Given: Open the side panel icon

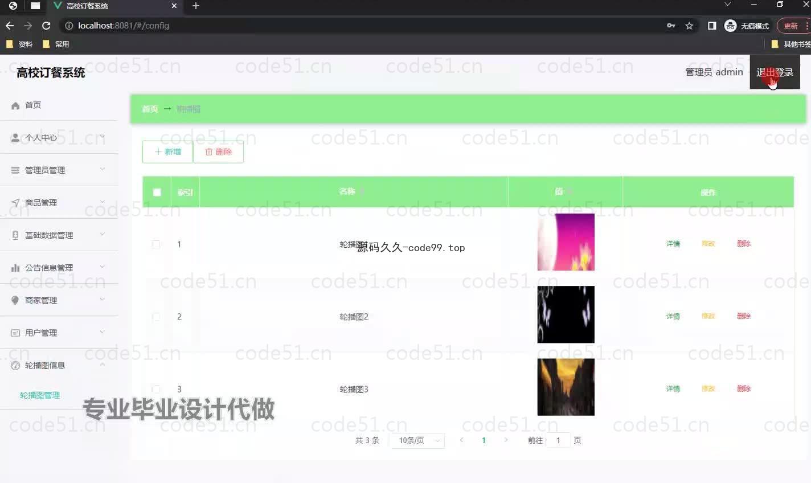Looking at the screenshot, I should pyautogui.click(x=712, y=26).
